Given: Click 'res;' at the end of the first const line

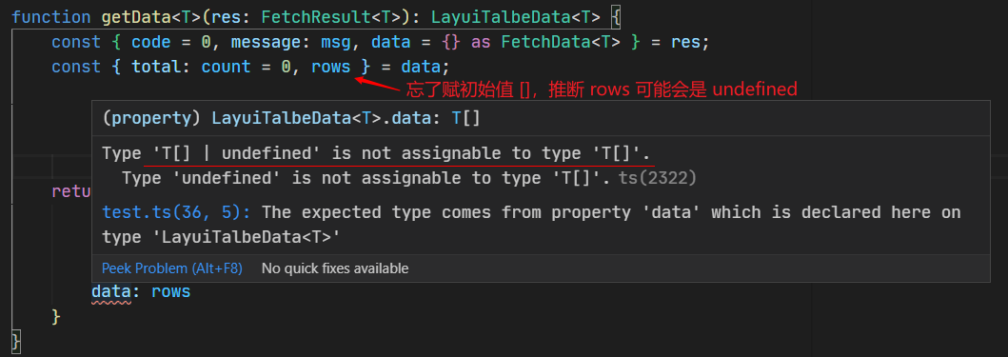Looking at the screenshot, I should click(x=690, y=43).
